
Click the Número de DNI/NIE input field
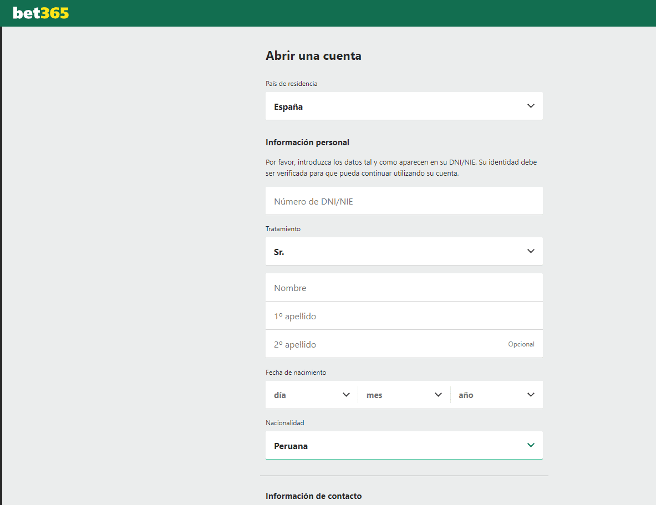404,201
